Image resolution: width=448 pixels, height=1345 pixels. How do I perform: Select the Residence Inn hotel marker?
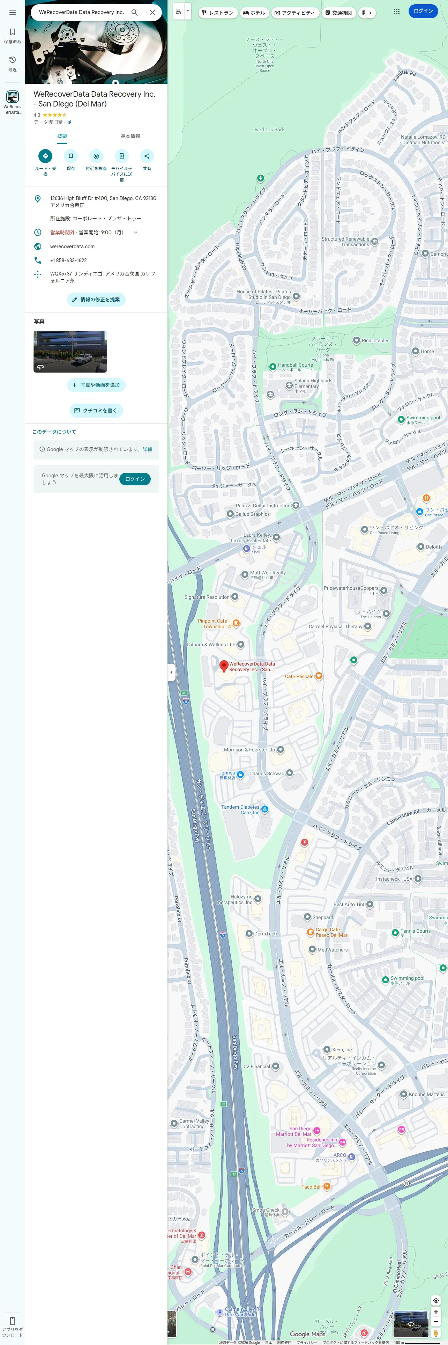click(x=343, y=1142)
